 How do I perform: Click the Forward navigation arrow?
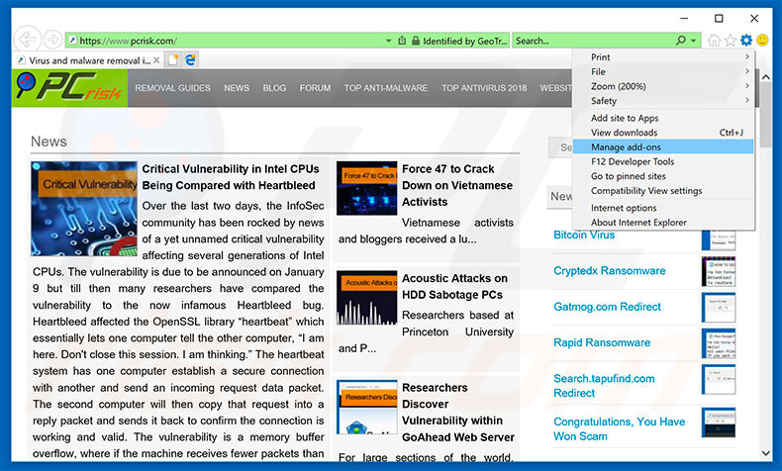[x=51, y=41]
